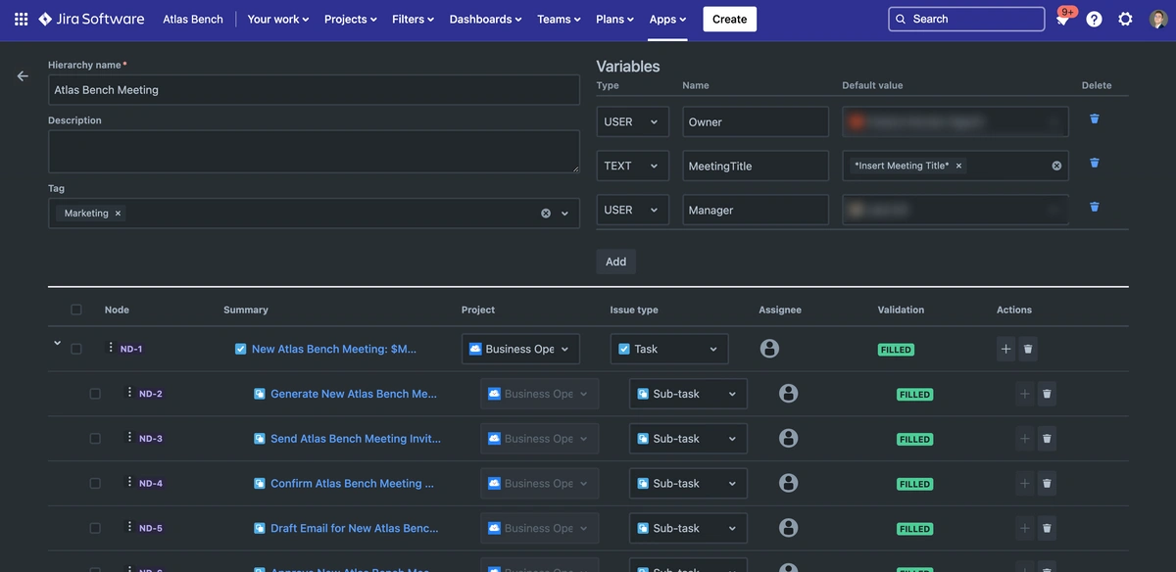1176x572 pixels.
Task: Delete the MeetingTitle variable with the trash icon
Action: [x=1095, y=163]
